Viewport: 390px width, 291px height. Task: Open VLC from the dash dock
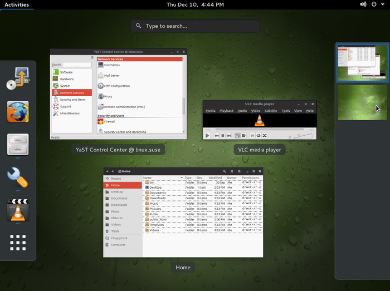point(18,211)
